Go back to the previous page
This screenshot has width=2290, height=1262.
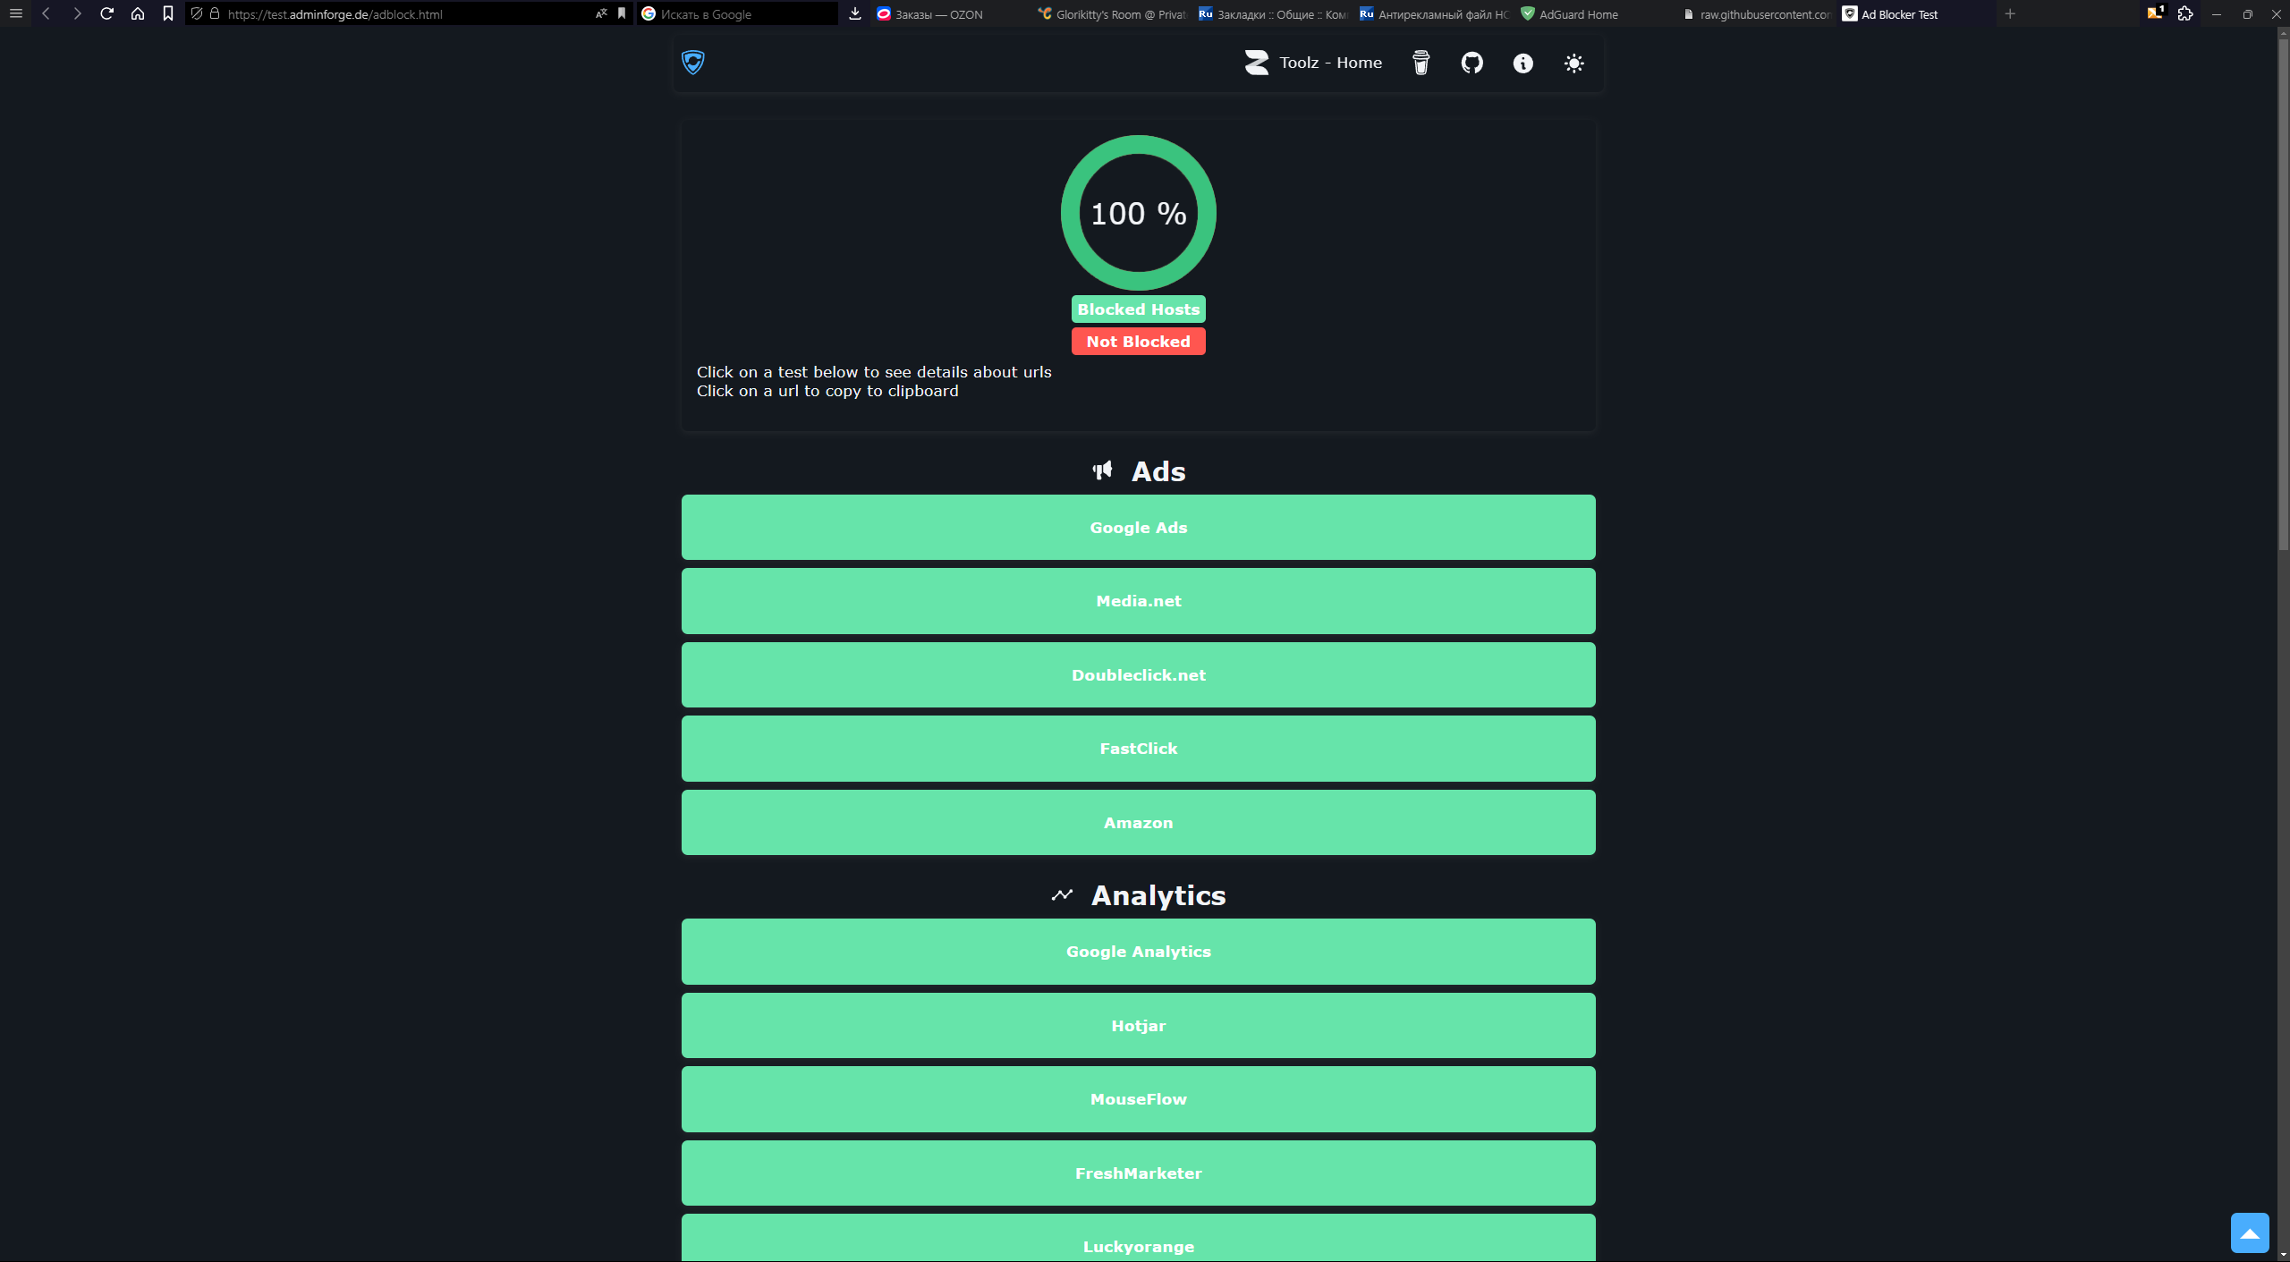46,13
